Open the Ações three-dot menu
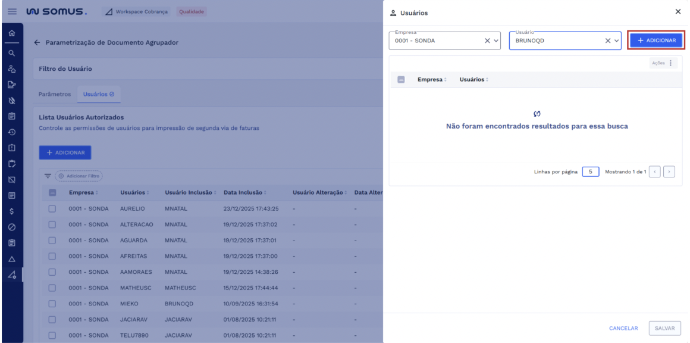The width and height of the screenshot is (690, 343). [671, 63]
